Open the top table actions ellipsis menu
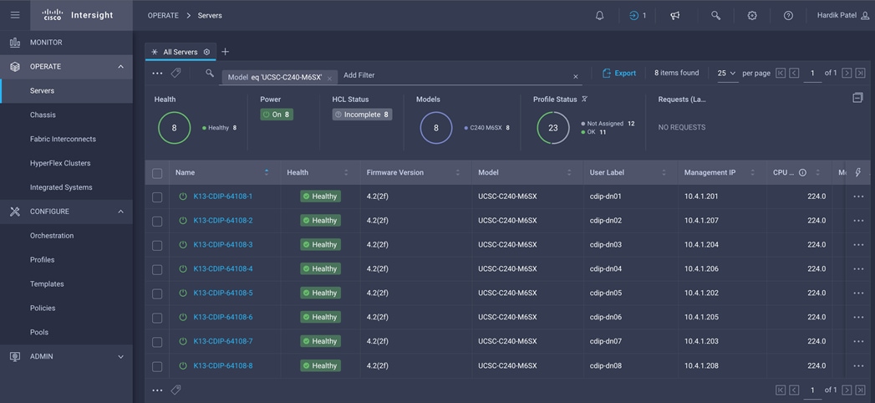 coord(157,73)
